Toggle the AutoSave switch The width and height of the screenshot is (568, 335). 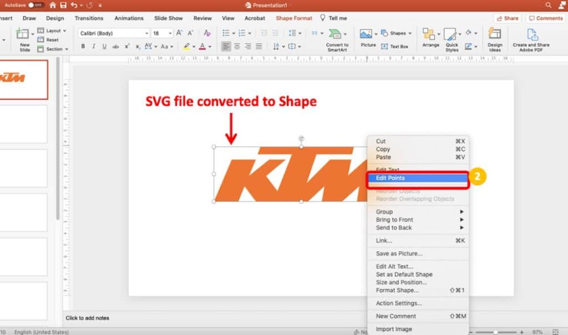pos(36,5)
